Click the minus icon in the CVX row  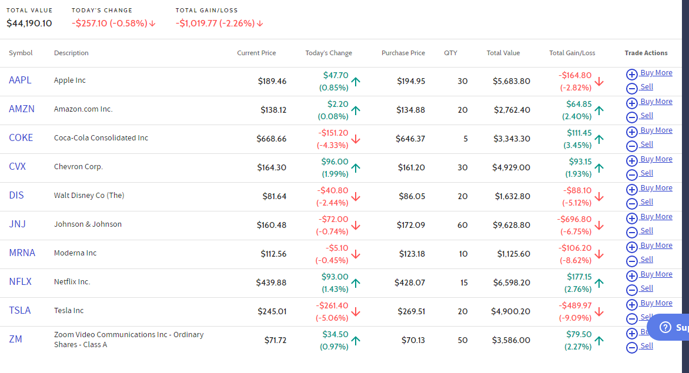coord(631,174)
